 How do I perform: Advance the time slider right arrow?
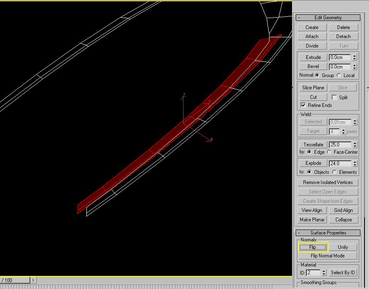click(33, 280)
